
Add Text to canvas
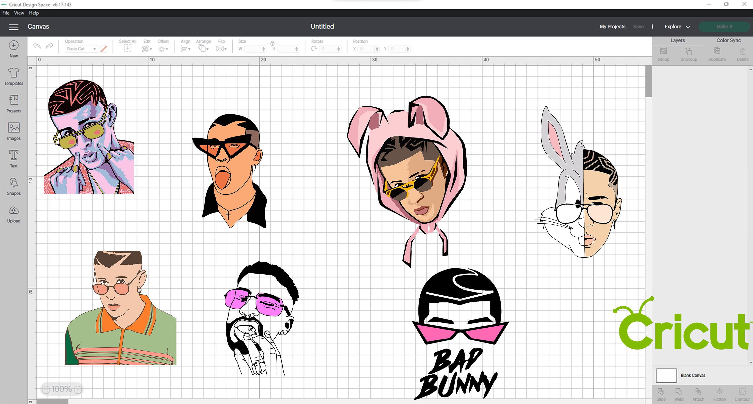coord(14,159)
